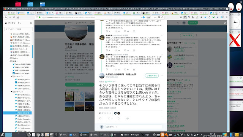Viewport: 243px width, 137px height.
Task: Open the ホーム link in Twitter header
Action: click(x=69, y=23)
